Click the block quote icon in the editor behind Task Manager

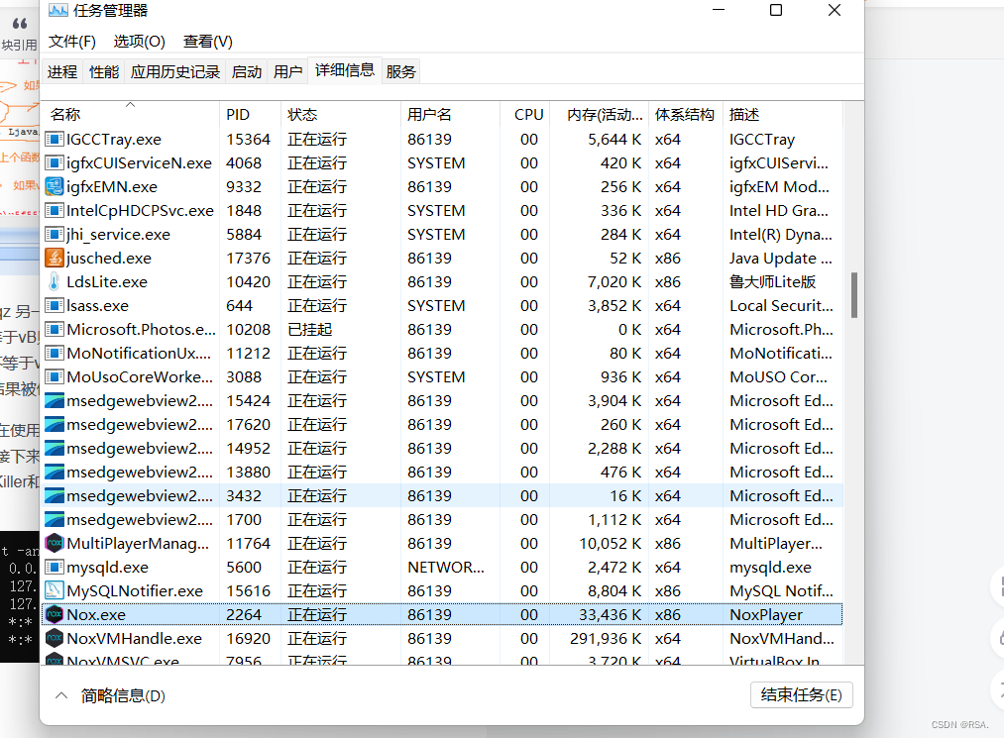click(x=20, y=24)
